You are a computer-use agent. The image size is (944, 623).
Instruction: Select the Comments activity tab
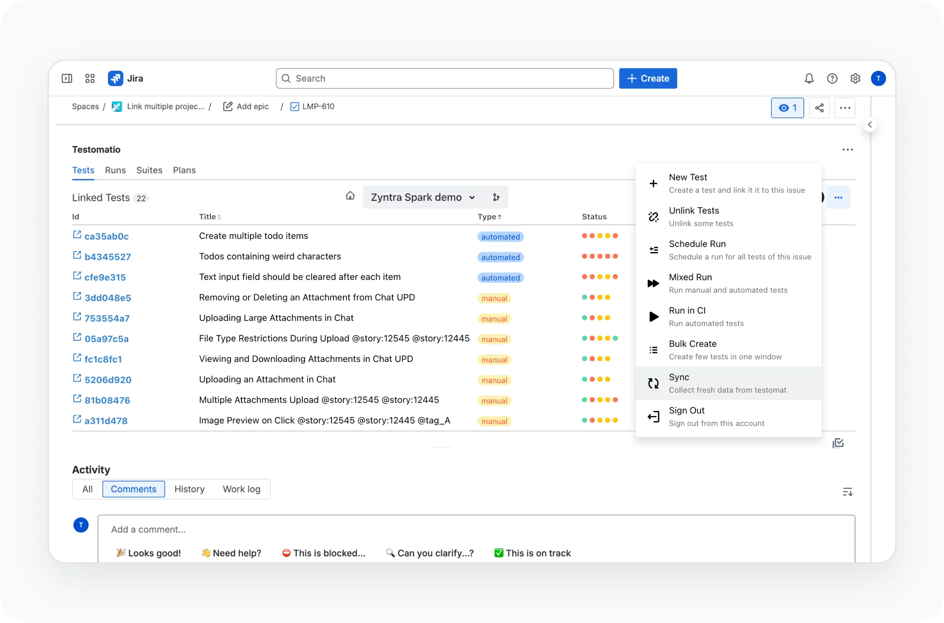tap(134, 489)
